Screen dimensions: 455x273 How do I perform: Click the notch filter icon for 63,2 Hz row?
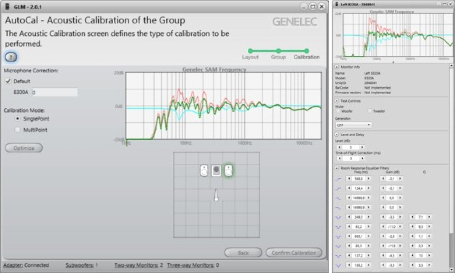[x=338, y=227]
